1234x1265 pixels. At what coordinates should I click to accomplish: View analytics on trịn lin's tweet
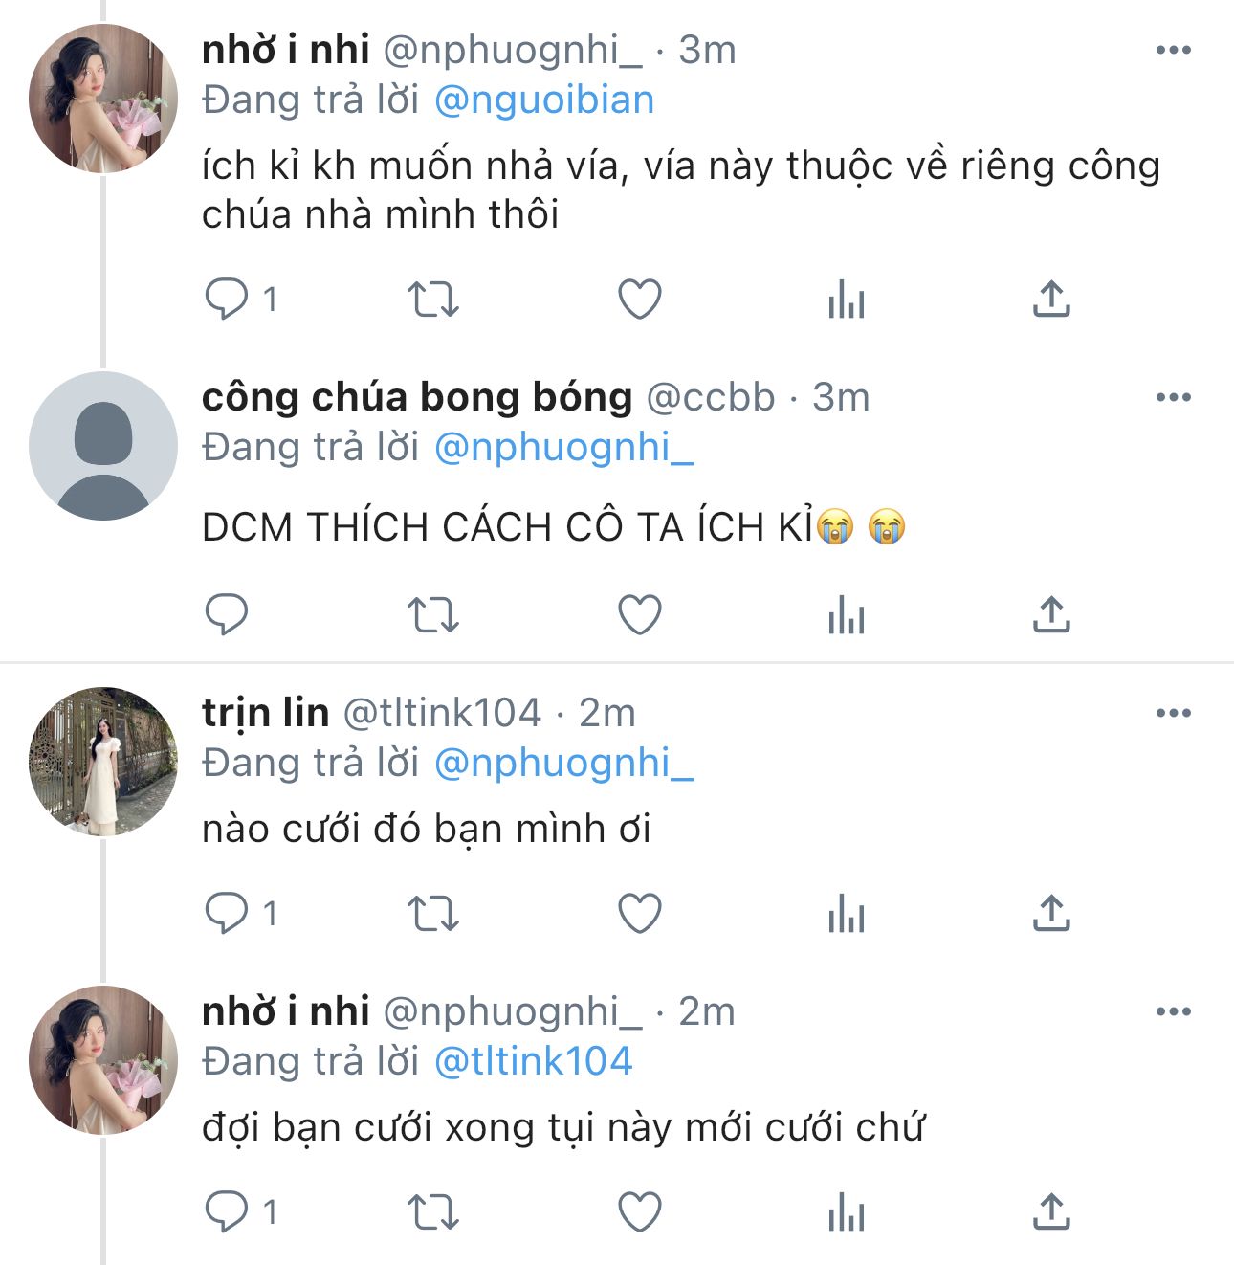click(847, 914)
